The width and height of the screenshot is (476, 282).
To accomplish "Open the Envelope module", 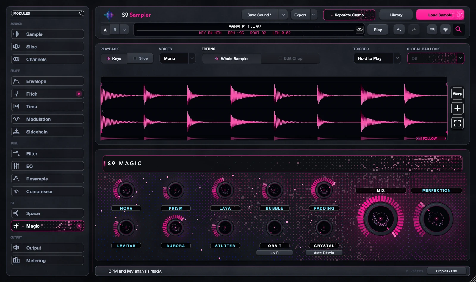I will click(x=48, y=81).
